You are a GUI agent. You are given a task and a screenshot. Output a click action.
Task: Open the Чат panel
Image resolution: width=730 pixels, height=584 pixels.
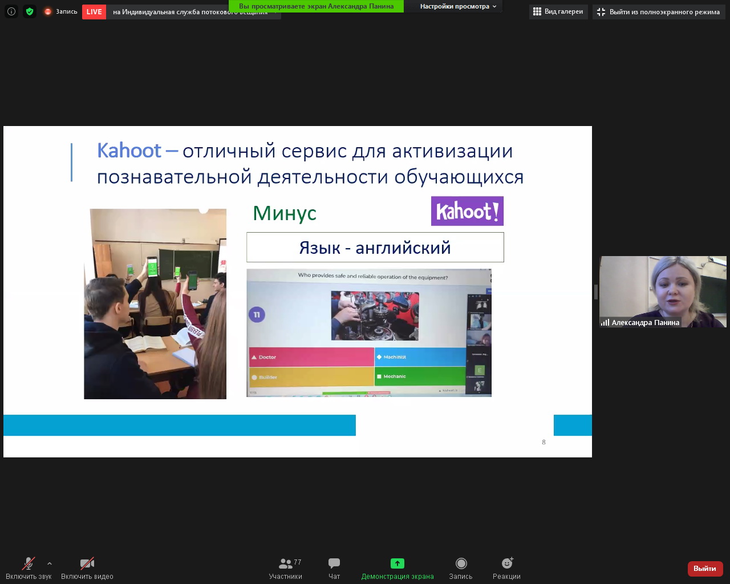point(334,568)
